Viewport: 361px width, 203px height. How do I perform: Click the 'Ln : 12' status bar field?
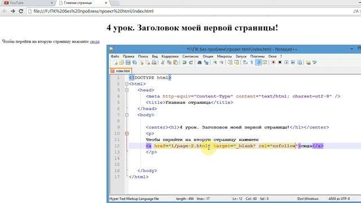click(237, 198)
